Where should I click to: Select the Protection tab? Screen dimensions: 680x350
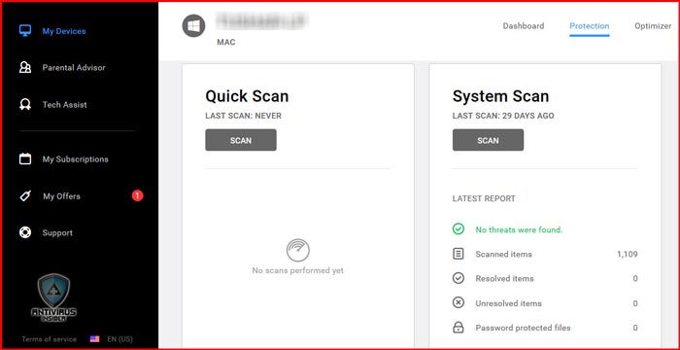click(590, 26)
